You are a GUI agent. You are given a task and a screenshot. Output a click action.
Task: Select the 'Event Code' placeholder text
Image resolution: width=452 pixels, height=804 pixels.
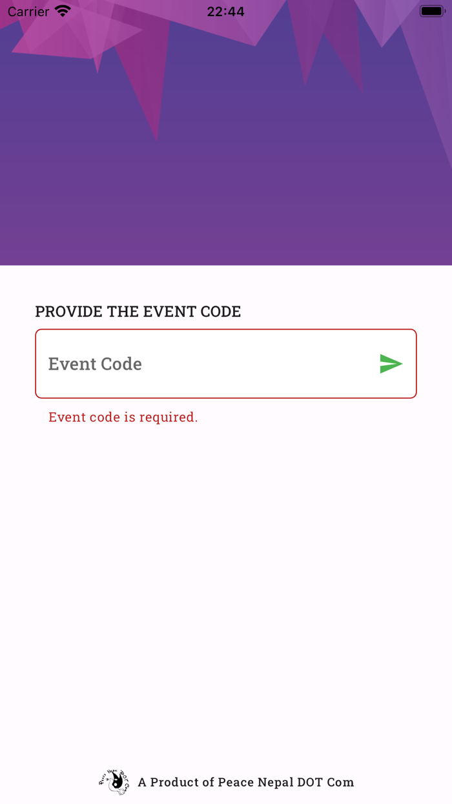coord(94,363)
